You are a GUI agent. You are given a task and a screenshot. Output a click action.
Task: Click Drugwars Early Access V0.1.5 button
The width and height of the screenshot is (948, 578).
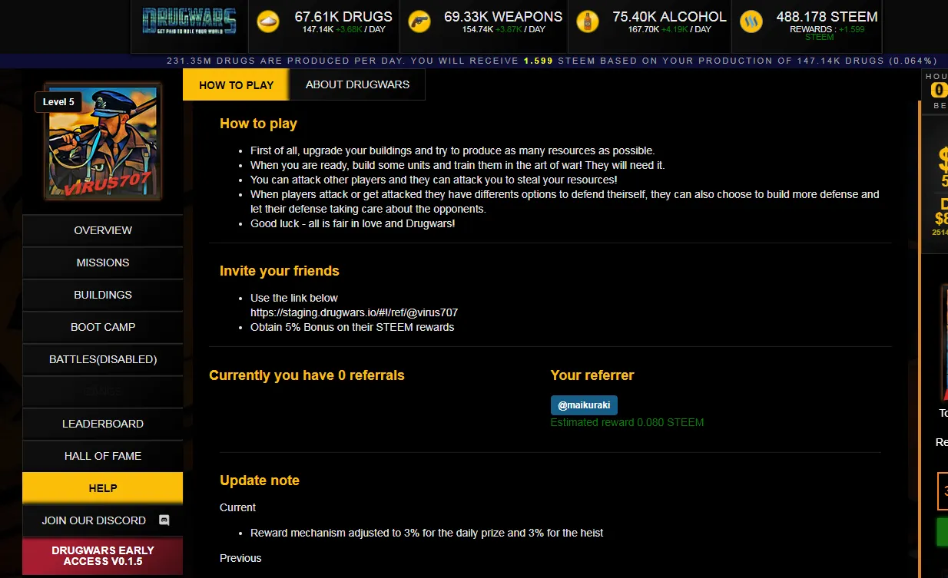[x=103, y=556]
